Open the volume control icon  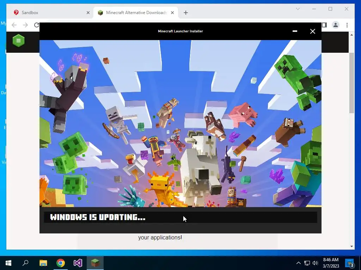tap(315, 263)
